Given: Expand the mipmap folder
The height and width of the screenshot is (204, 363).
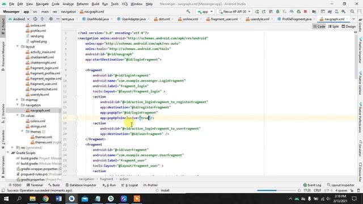Looking at the screenshot, I should pyautogui.click(x=18, y=100).
